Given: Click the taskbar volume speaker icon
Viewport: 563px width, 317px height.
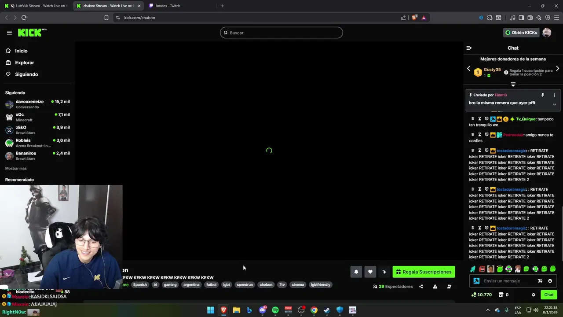Looking at the screenshot, I should 536,310.
